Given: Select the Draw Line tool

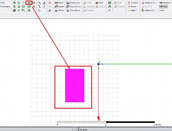Looking at the screenshot, I should 39,3.
